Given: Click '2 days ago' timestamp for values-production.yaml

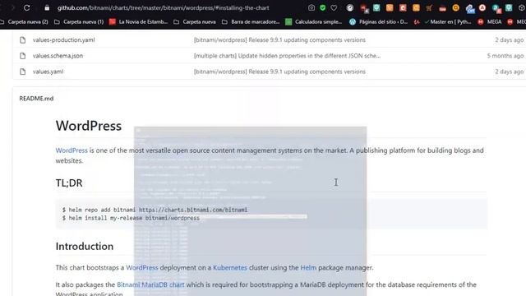Looking at the screenshot, I should pos(510,40).
